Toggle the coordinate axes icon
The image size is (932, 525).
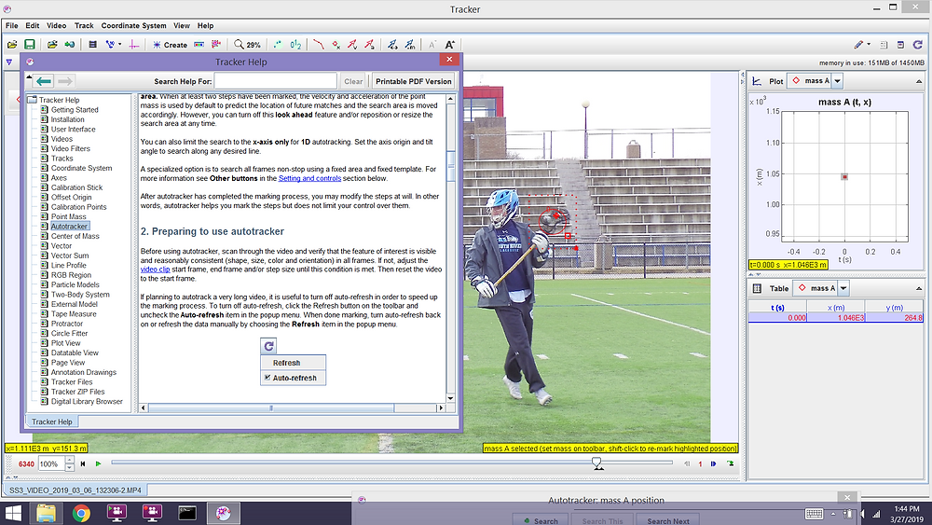(133, 45)
